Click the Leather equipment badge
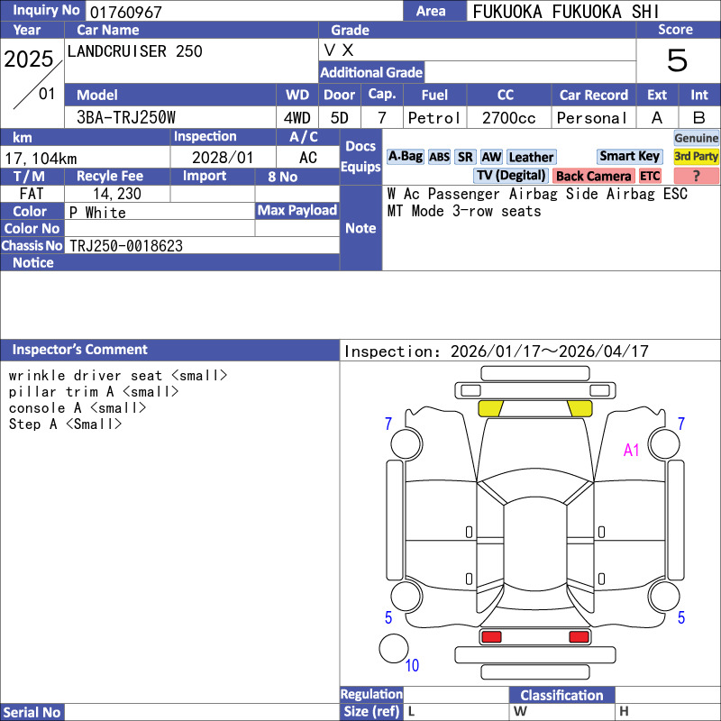 531,157
